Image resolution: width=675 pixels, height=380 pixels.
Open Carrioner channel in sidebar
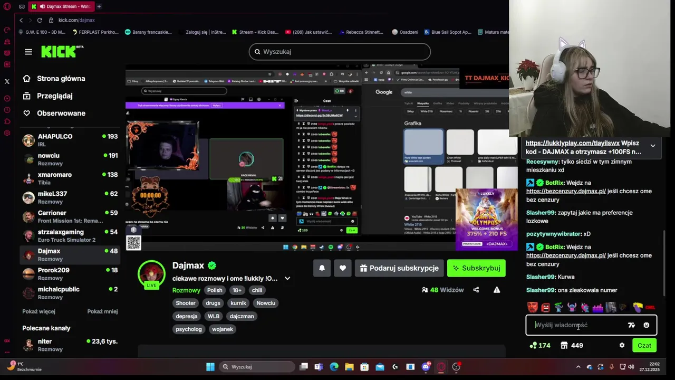pyautogui.click(x=70, y=216)
